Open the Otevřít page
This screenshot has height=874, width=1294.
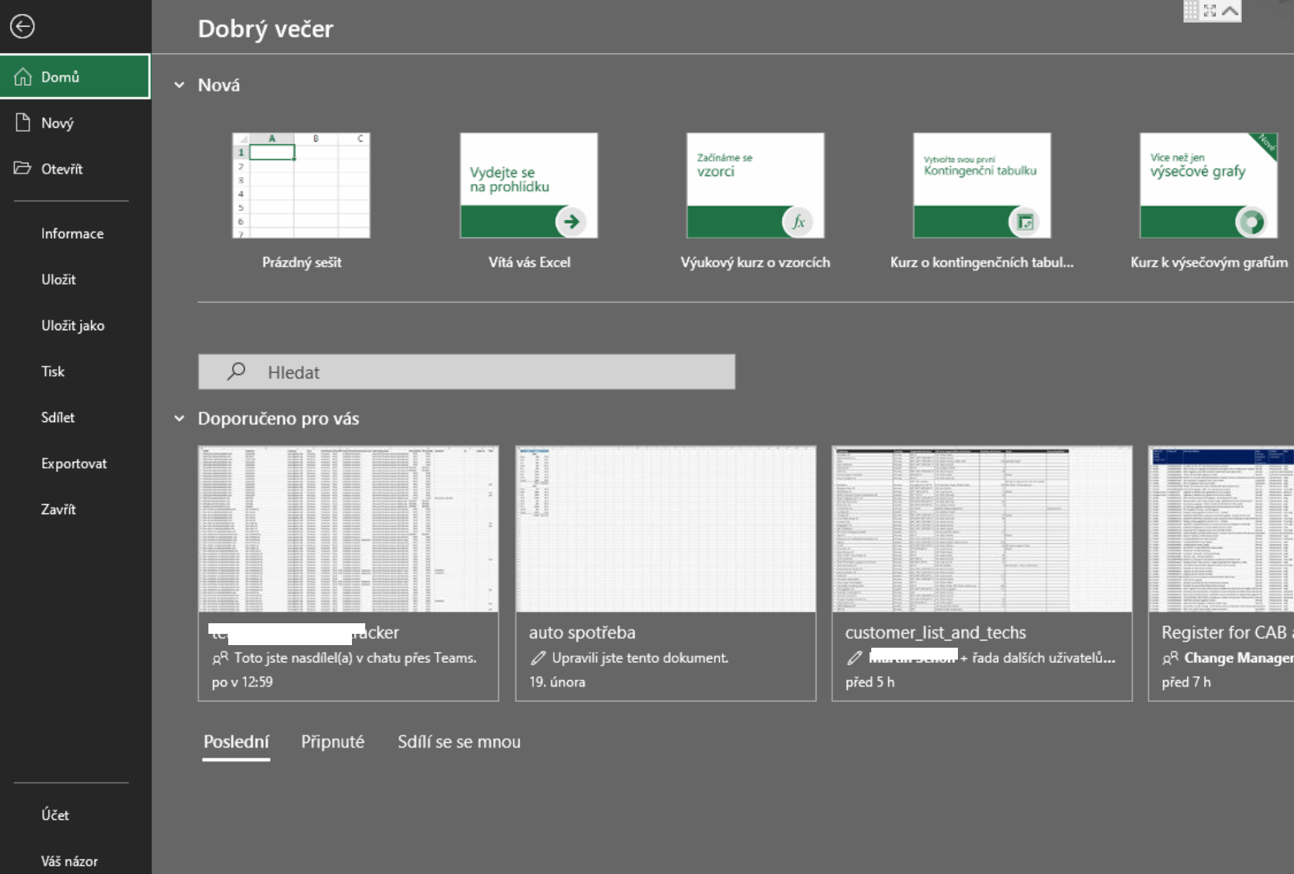75,169
